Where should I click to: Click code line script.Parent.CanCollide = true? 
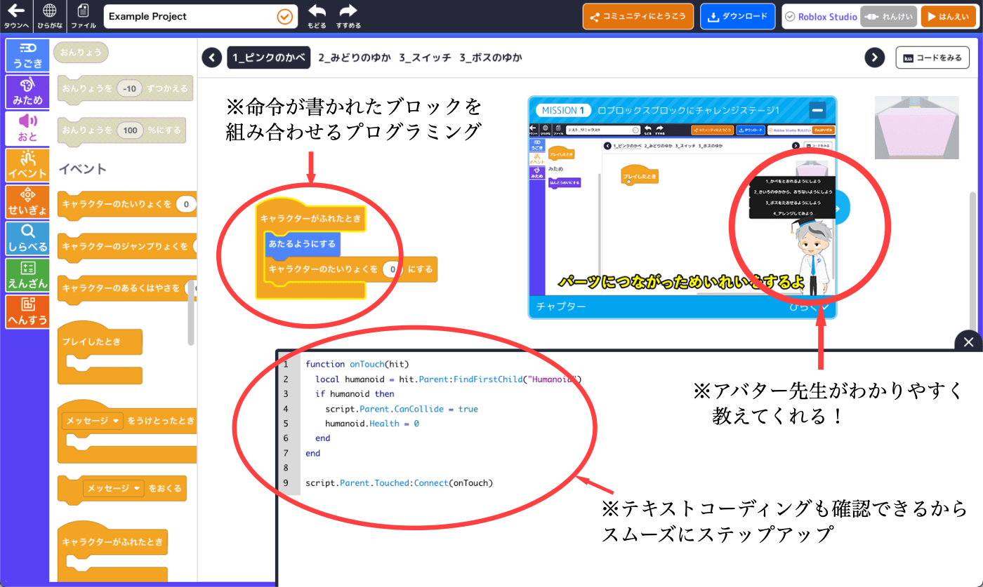tap(402, 409)
